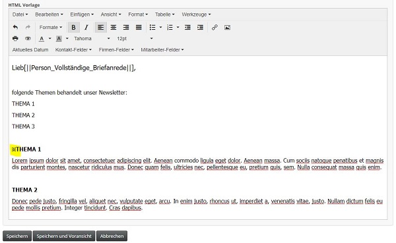Open the Format menu
This screenshot has width=396, height=243.
138,14
